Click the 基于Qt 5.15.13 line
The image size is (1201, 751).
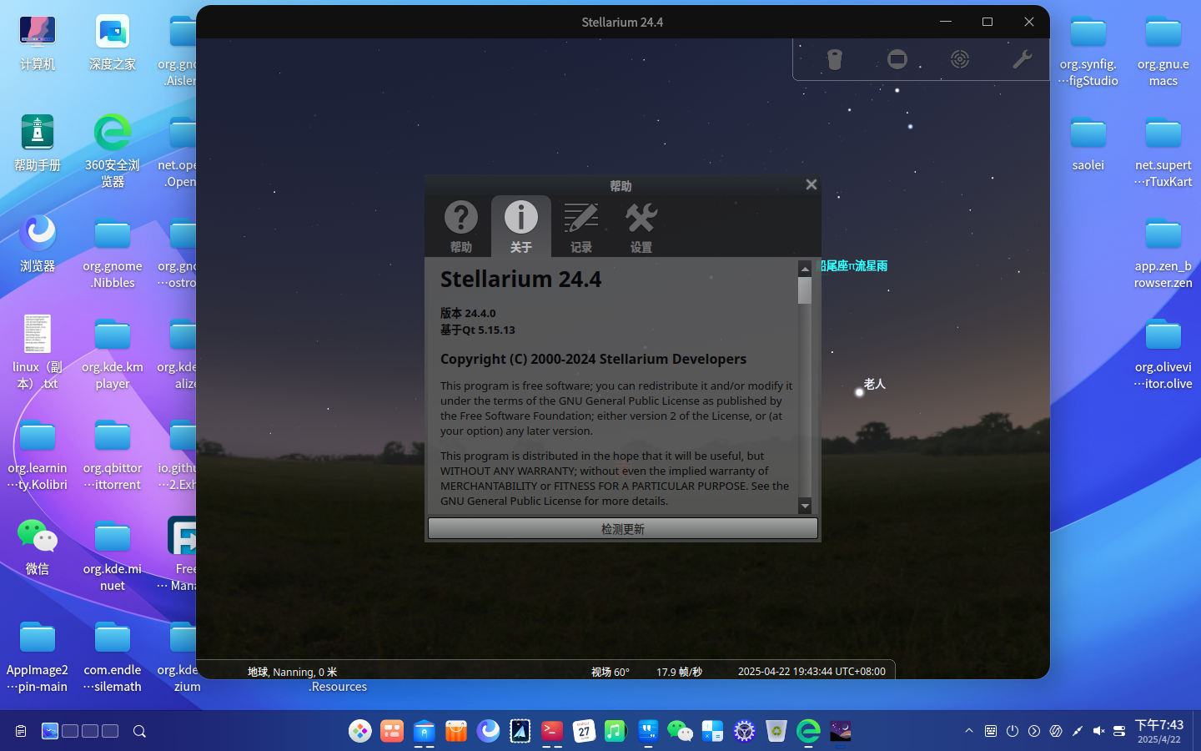coord(478,330)
